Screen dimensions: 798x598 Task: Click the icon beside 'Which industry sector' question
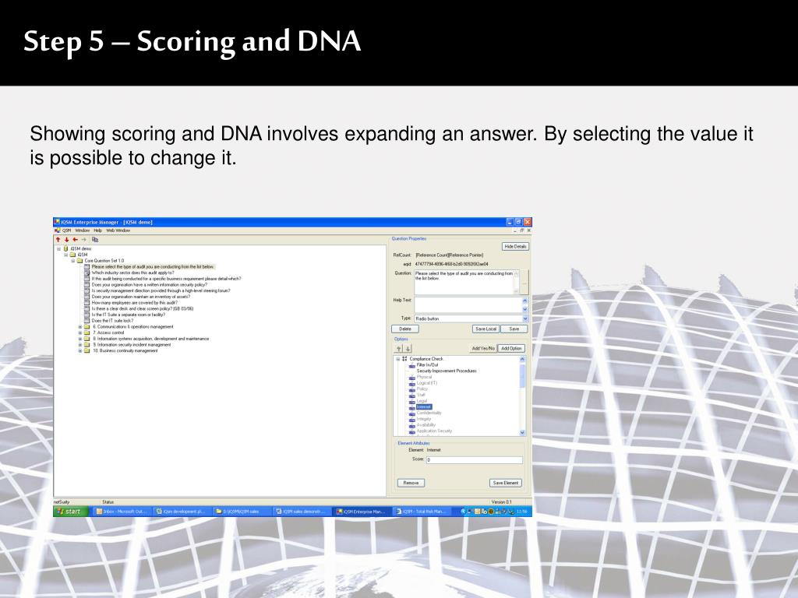pyautogui.click(x=87, y=273)
